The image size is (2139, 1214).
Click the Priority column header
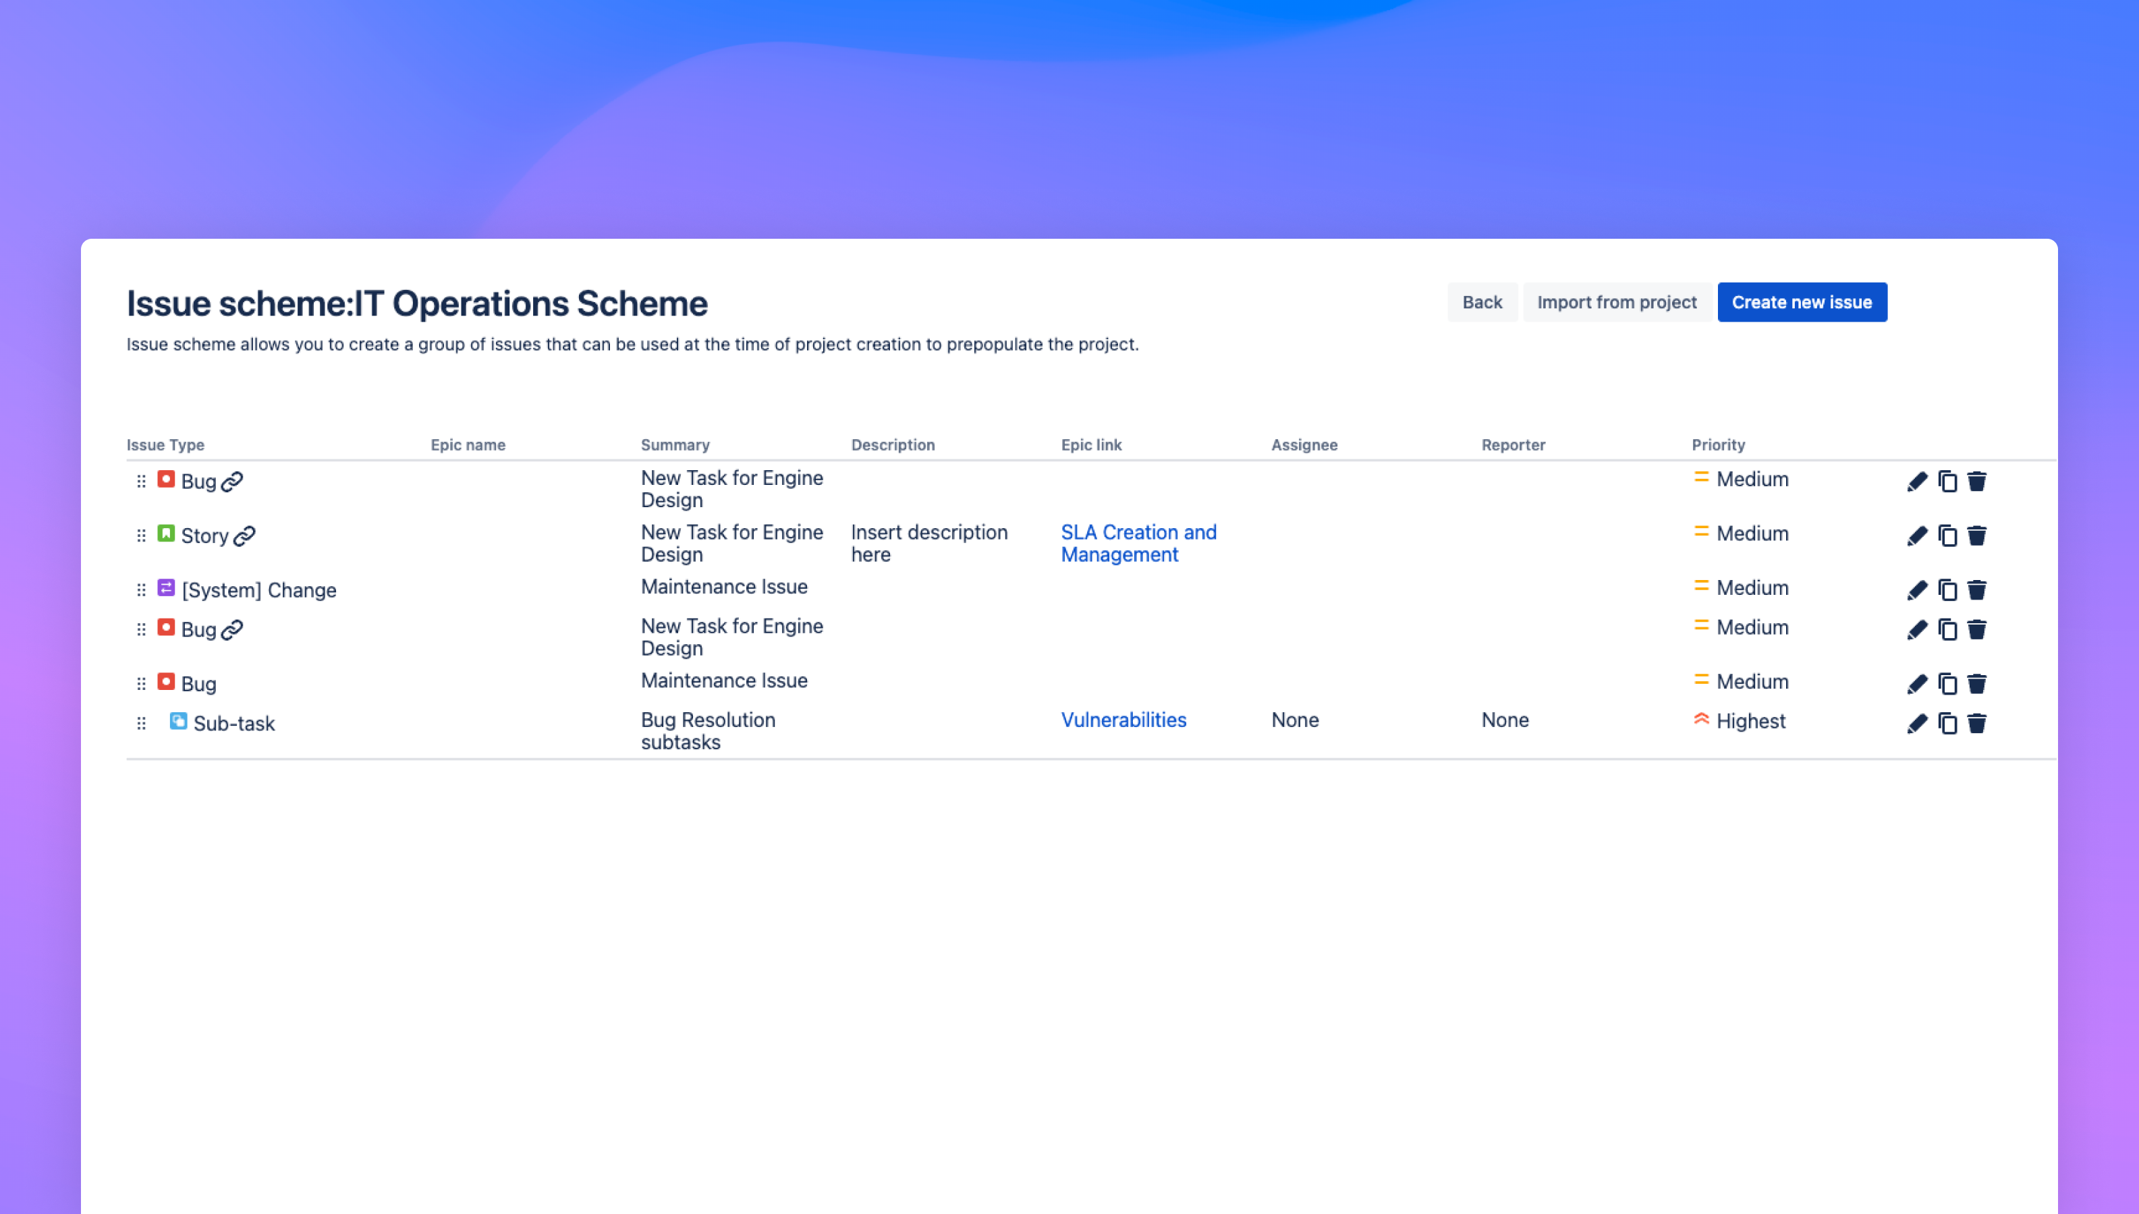[x=1717, y=444]
